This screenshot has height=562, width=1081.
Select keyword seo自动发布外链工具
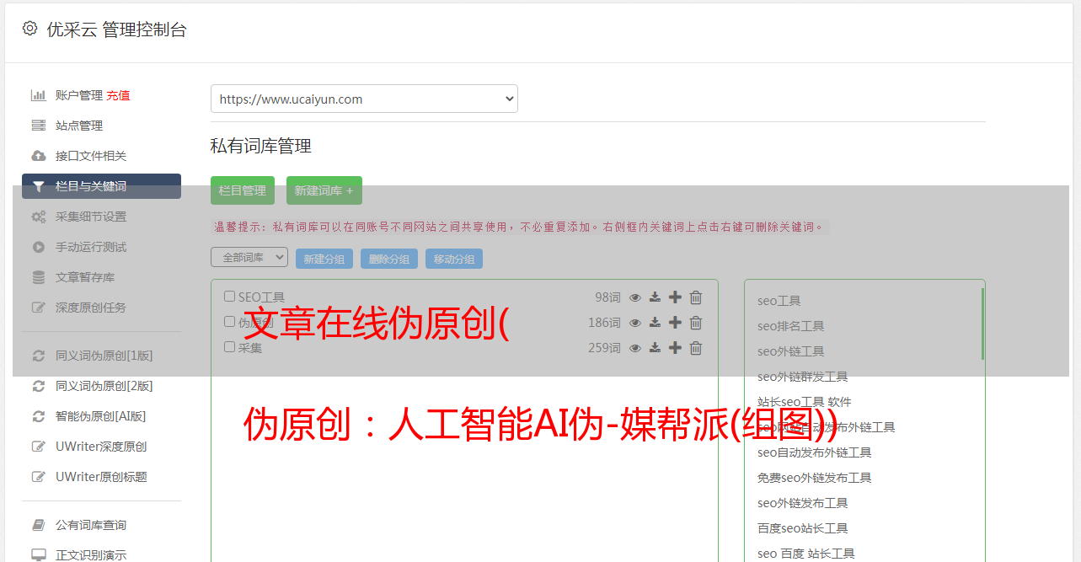tap(815, 452)
